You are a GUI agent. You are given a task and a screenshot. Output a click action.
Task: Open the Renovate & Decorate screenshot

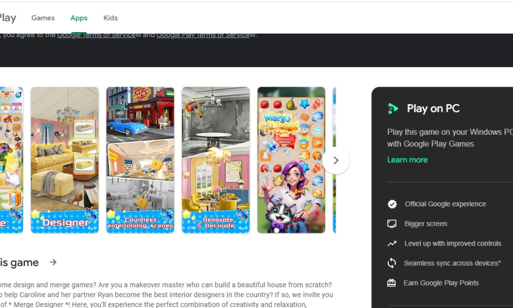pyautogui.click(x=215, y=159)
